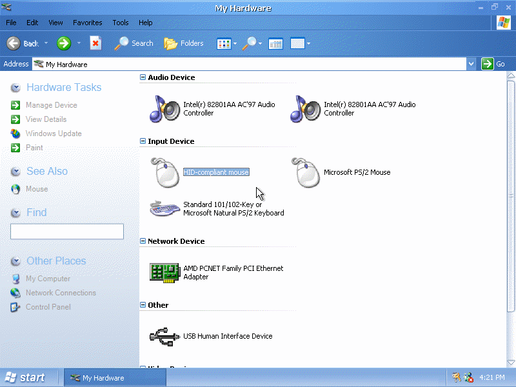Open the Address bar dropdown
This screenshot has width=516, height=387.
coord(471,64)
